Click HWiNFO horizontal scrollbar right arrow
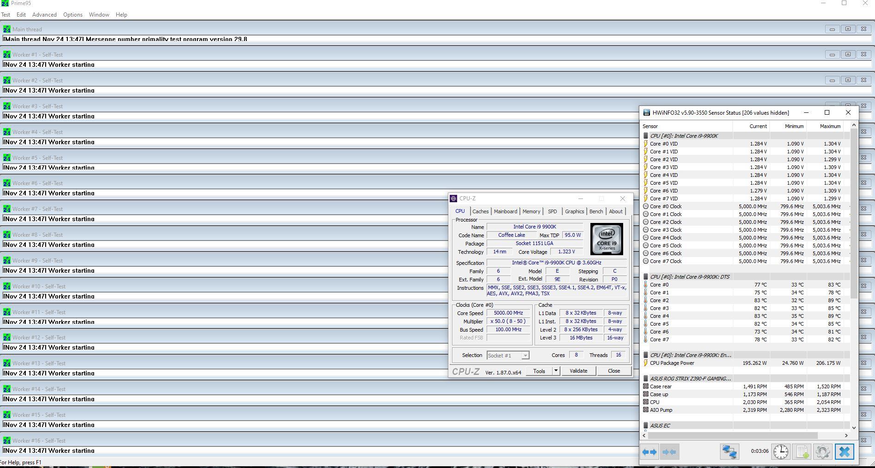This screenshot has height=468, width=875. coord(846,435)
